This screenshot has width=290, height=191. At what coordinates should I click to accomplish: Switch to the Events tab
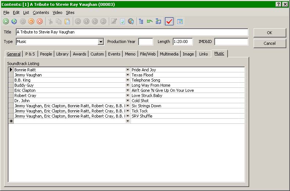pos(114,54)
